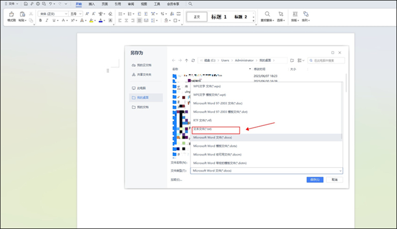The height and width of the screenshot is (229, 397).
Task: Click the refresh icon in Save As dialog
Action: pos(193,60)
